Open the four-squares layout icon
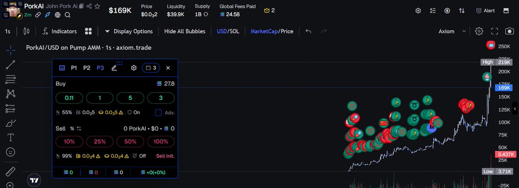 [88, 31]
